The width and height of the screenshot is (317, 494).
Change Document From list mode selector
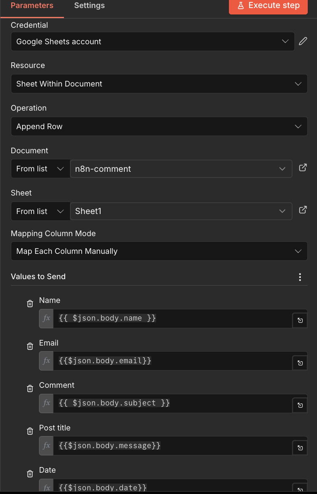click(40, 169)
